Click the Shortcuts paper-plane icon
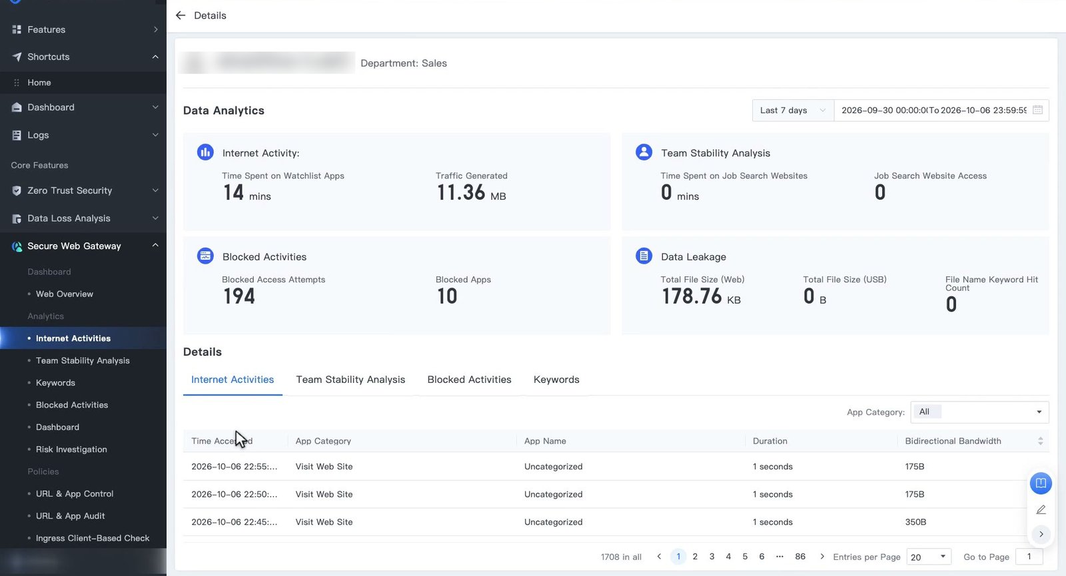This screenshot has width=1066, height=576. pyautogui.click(x=17, y=57)
